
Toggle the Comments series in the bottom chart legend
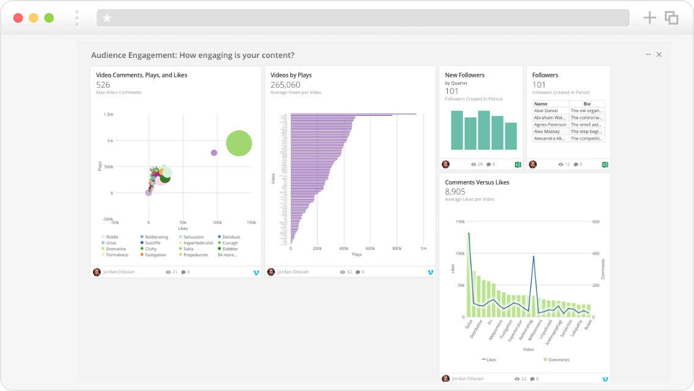point(555,359)
